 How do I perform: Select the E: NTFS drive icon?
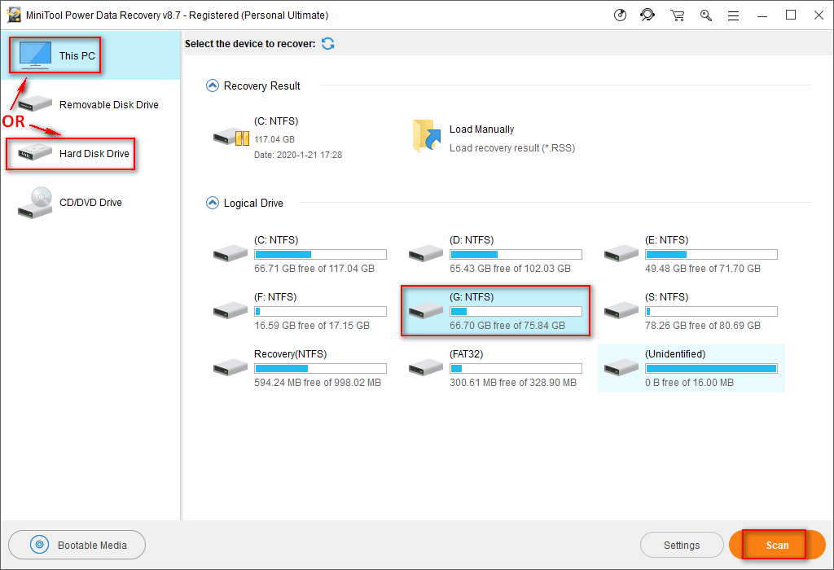pos(621,253)
